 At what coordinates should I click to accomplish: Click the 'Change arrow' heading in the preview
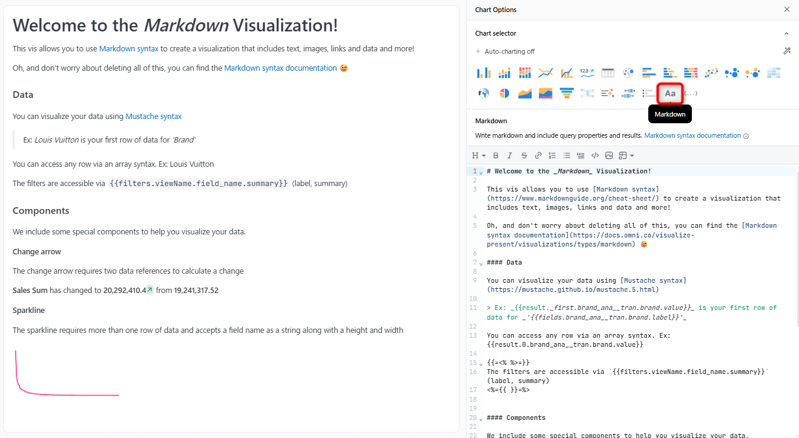[x=37, y=252]
